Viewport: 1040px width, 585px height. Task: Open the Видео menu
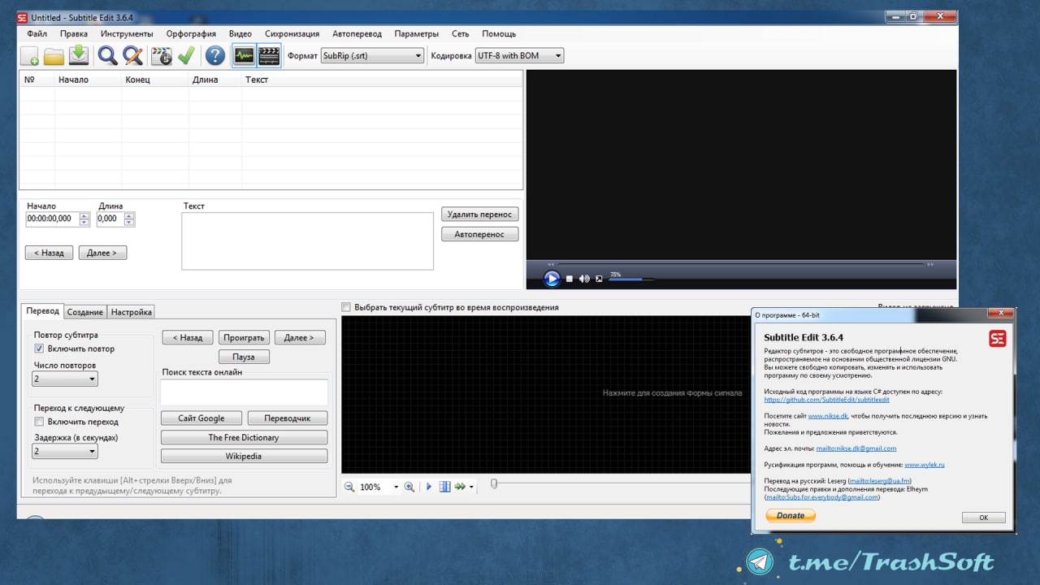click(240, 34)
